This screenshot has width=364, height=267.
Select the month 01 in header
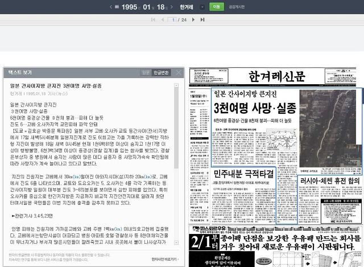point(147,7)
